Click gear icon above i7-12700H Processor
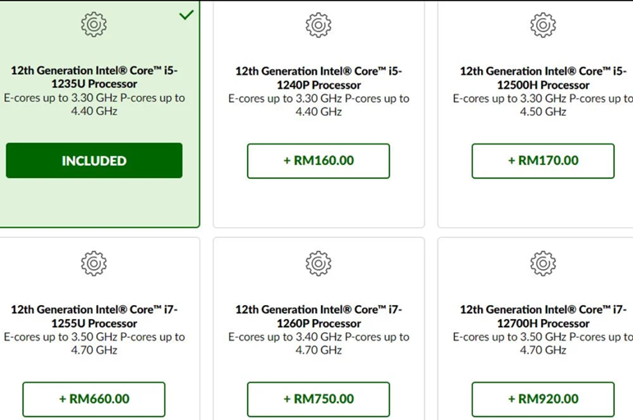This screenshot has height=420, width=633. [543, 263]
